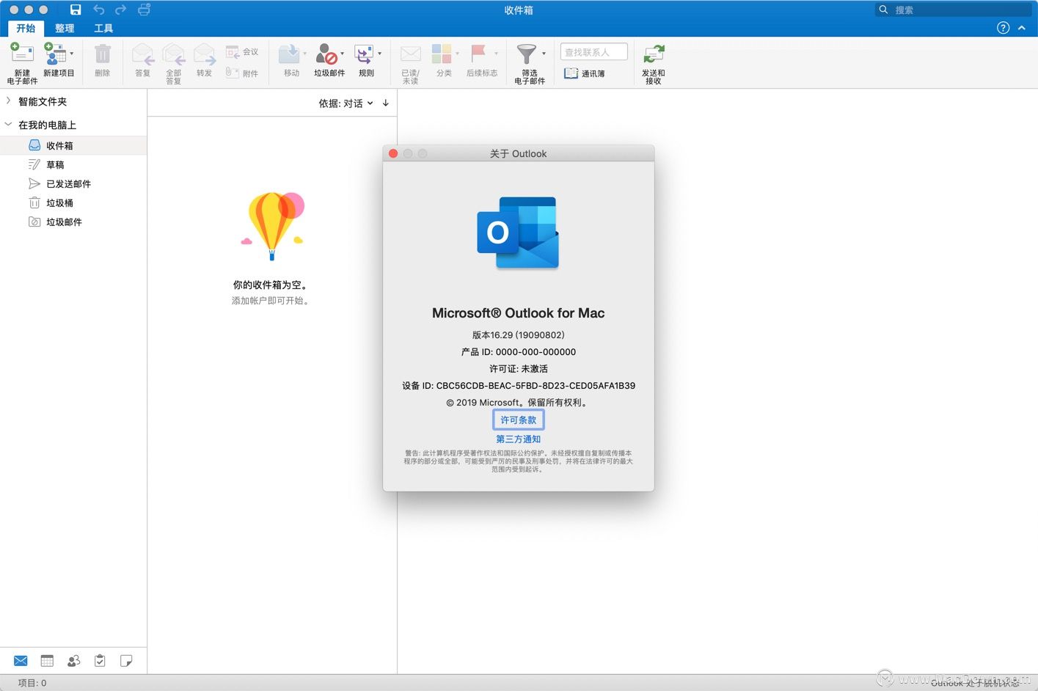Click the Read/Unread (已读/未读) icon
This screenshot has height=691, width=1038.
coord(410,54)
